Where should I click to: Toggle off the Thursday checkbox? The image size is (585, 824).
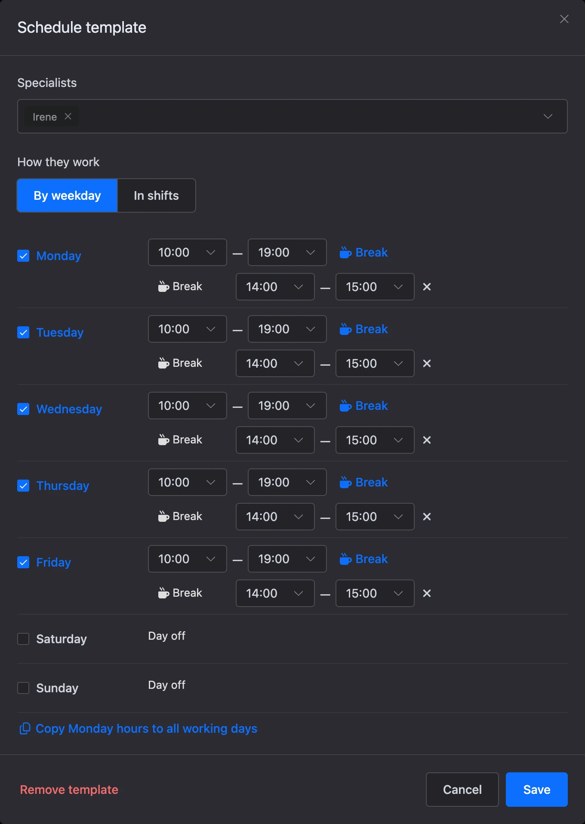[x=23, y=486]
